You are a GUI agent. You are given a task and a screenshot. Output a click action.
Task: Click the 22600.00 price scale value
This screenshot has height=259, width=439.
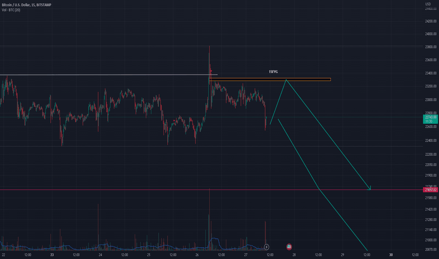tap(431, 127)
